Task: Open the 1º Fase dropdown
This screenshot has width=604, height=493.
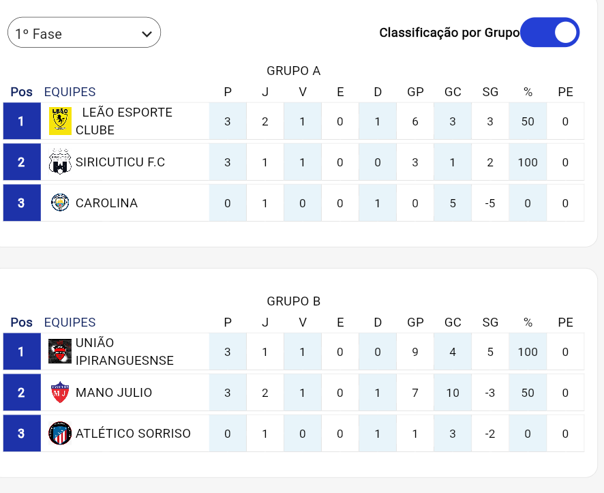Action: point(83,33)
